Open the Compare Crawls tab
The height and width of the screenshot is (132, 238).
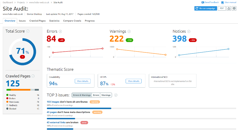[x=72, y=21]
